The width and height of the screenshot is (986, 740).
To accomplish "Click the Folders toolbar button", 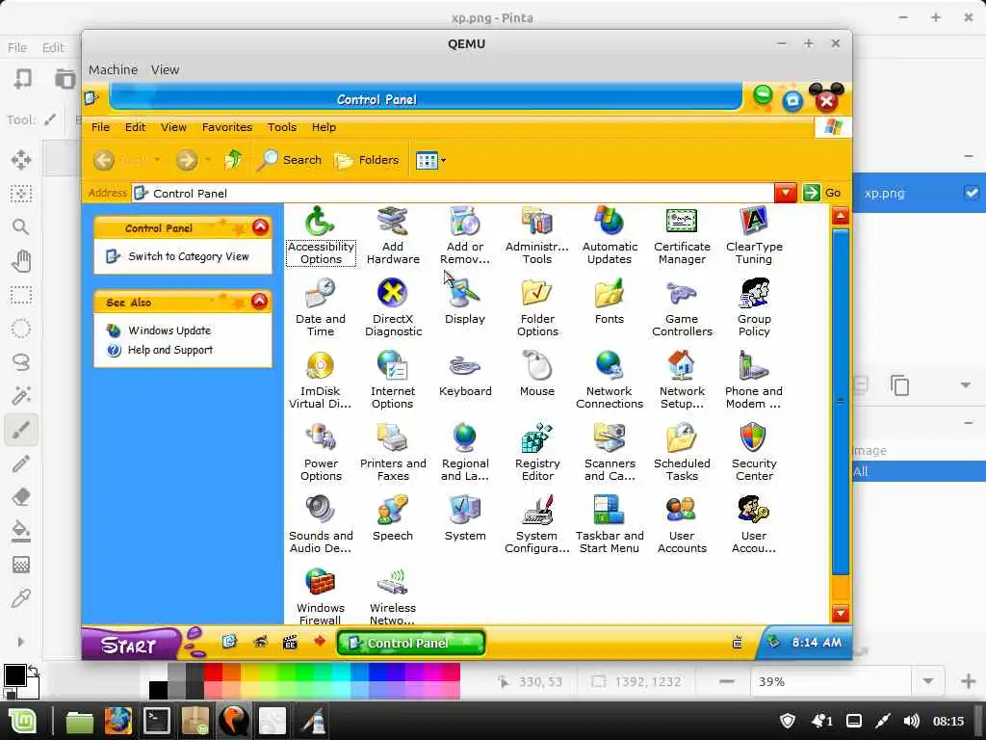I will point(367,161).
